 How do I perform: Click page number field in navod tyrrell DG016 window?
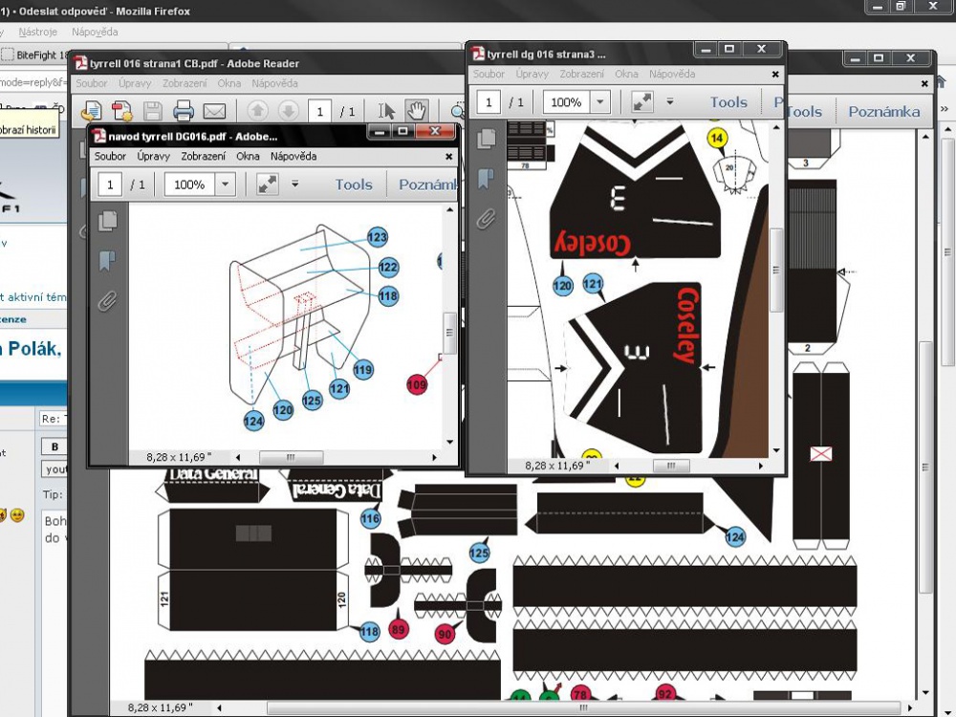110,185
